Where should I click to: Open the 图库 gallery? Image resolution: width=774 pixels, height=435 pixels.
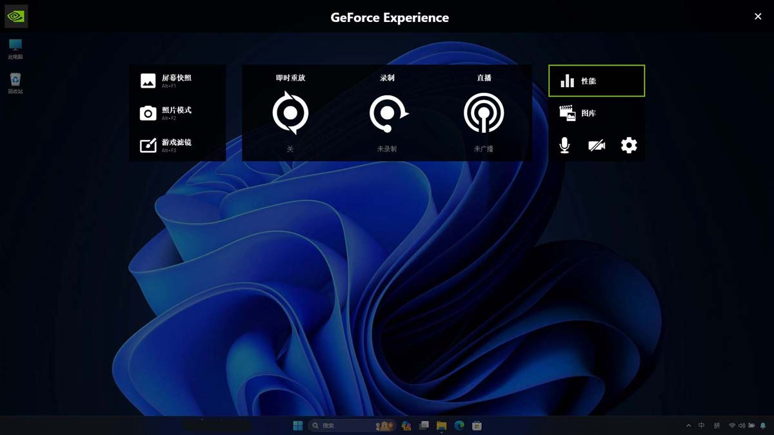pos(597,113)
